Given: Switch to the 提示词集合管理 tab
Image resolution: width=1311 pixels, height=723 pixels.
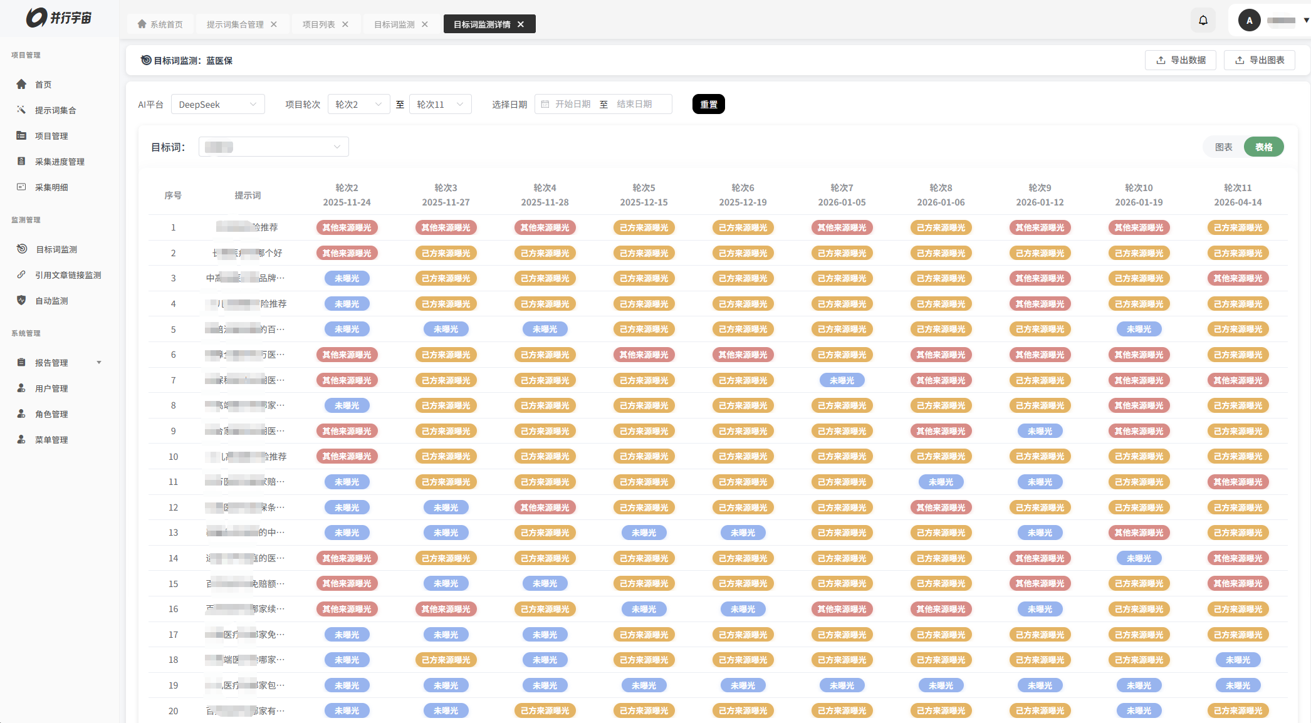Looking at the screenshot, I should click(235, 24).
